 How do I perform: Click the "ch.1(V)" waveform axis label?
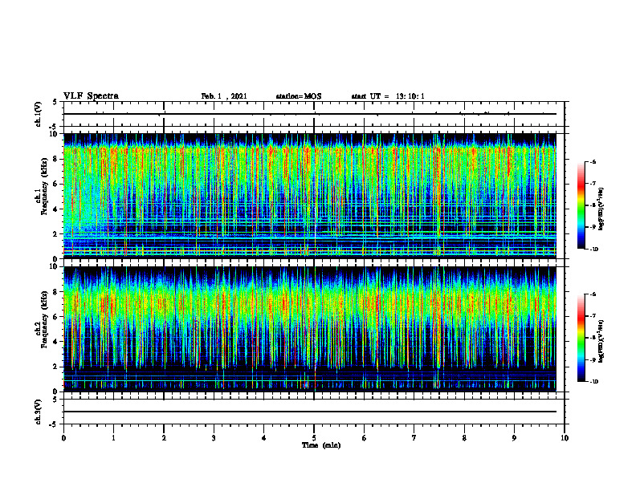39,114
